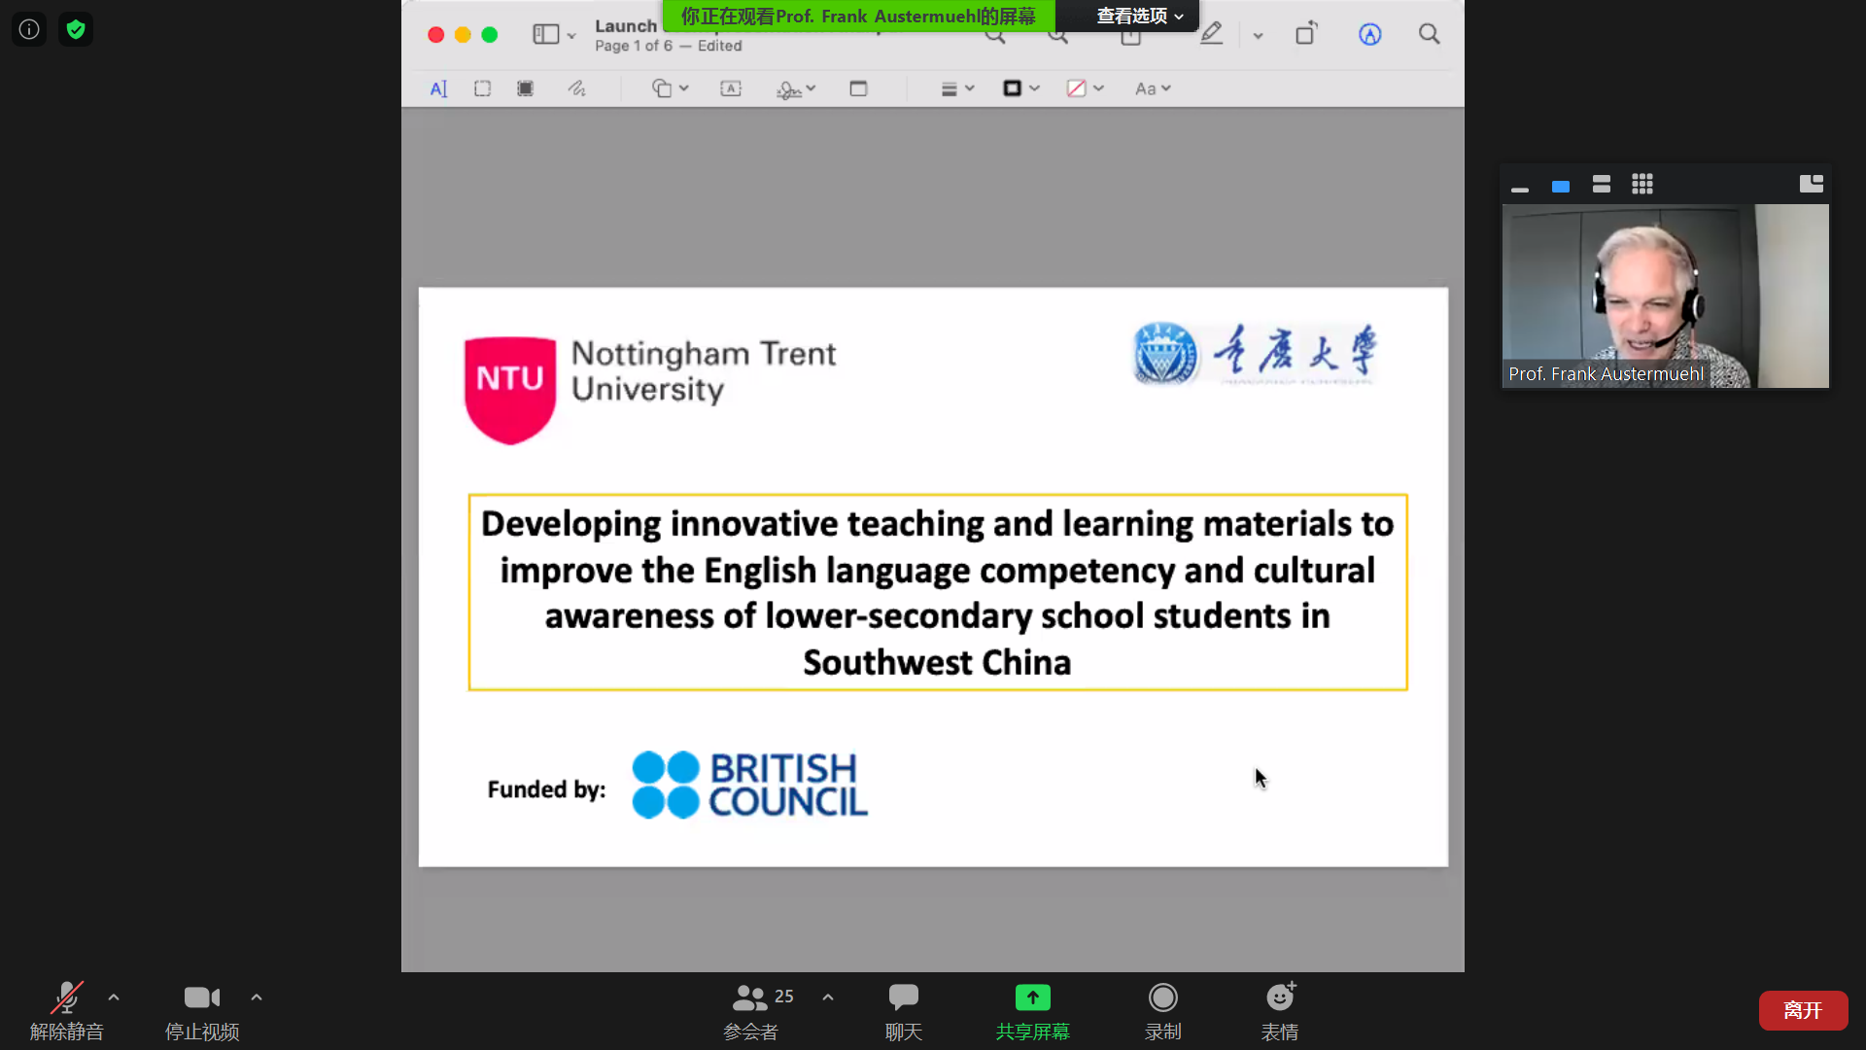Screen dimensions: 1866x1050
Task: Stop video with the 停止视频 button
Action: (x=202, y=1011)
